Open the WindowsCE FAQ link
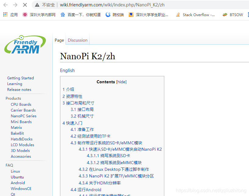This screenshot has width=249, height=196. [x=21, y=189]
